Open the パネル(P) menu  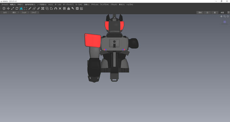pyautogui.click(x=114, y=4)
